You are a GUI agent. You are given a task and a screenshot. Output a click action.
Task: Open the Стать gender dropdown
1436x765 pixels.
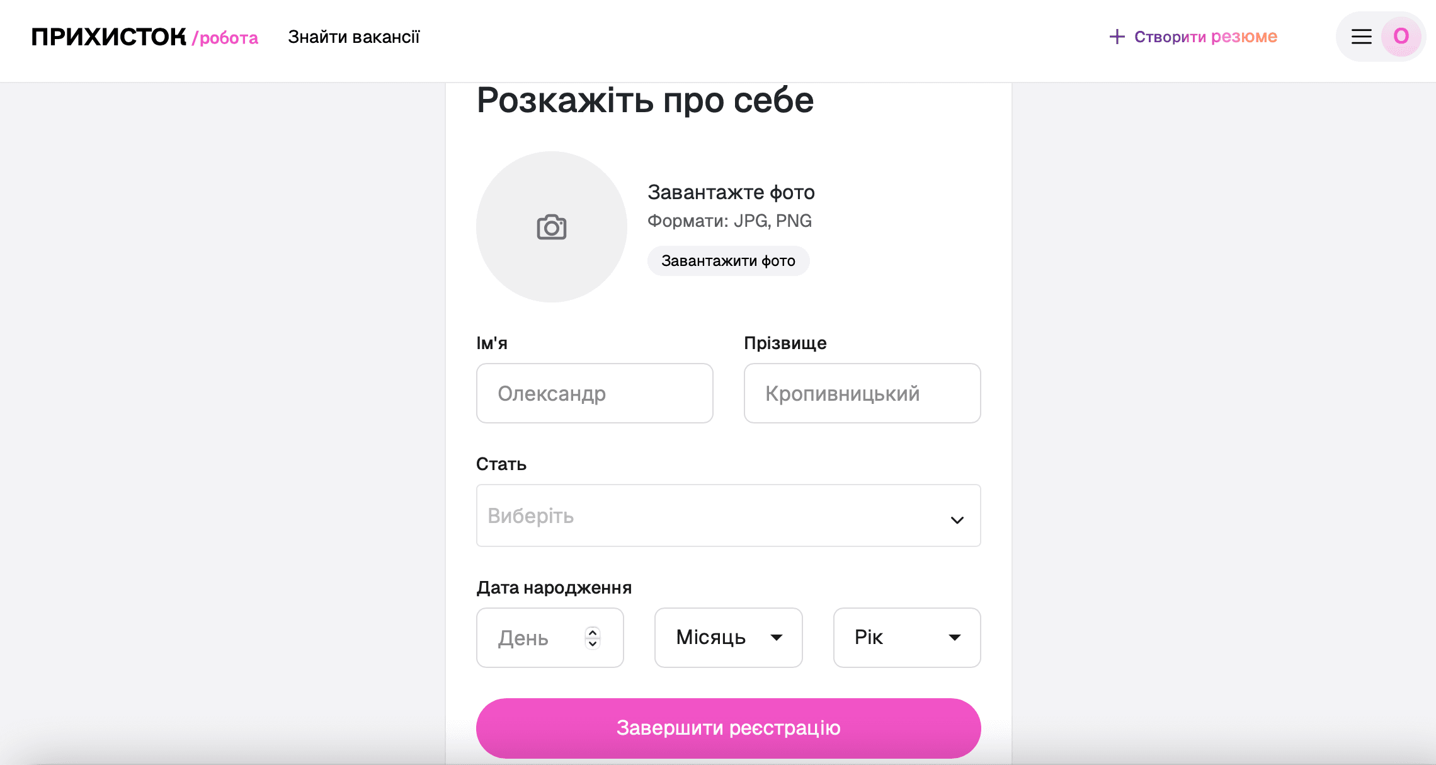click(728, 515)
